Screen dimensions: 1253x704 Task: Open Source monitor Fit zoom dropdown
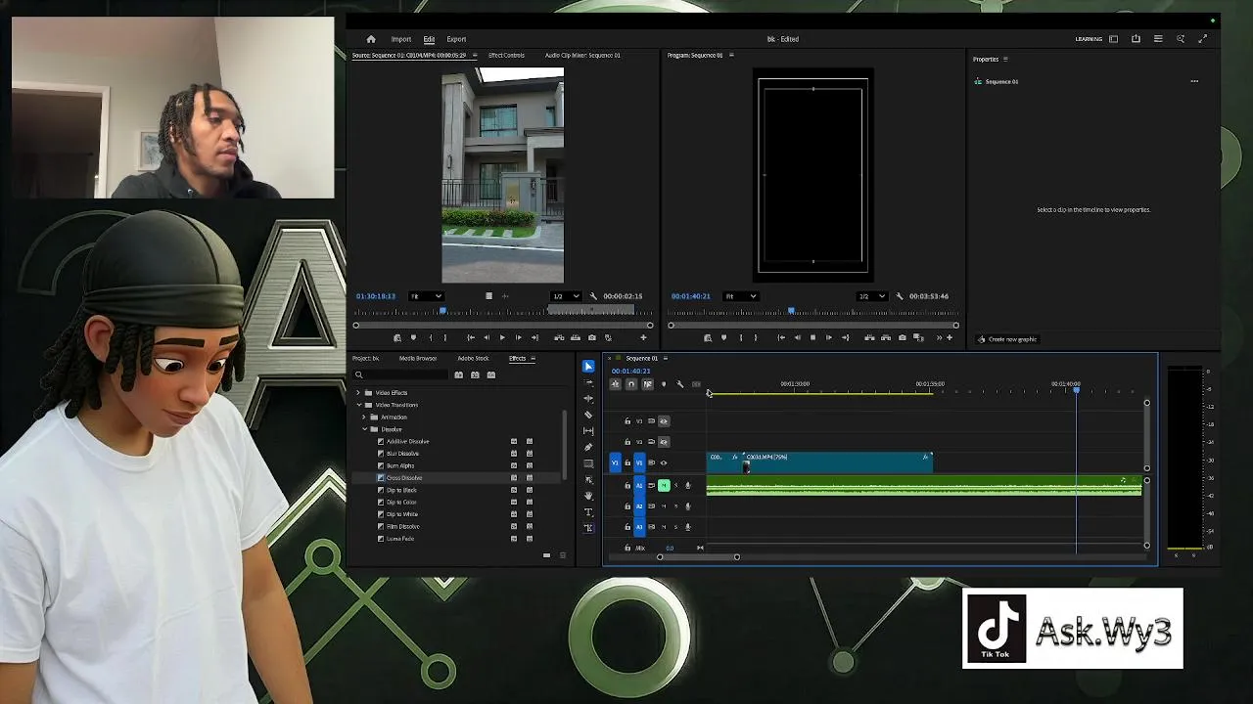(x=426, y=296)
